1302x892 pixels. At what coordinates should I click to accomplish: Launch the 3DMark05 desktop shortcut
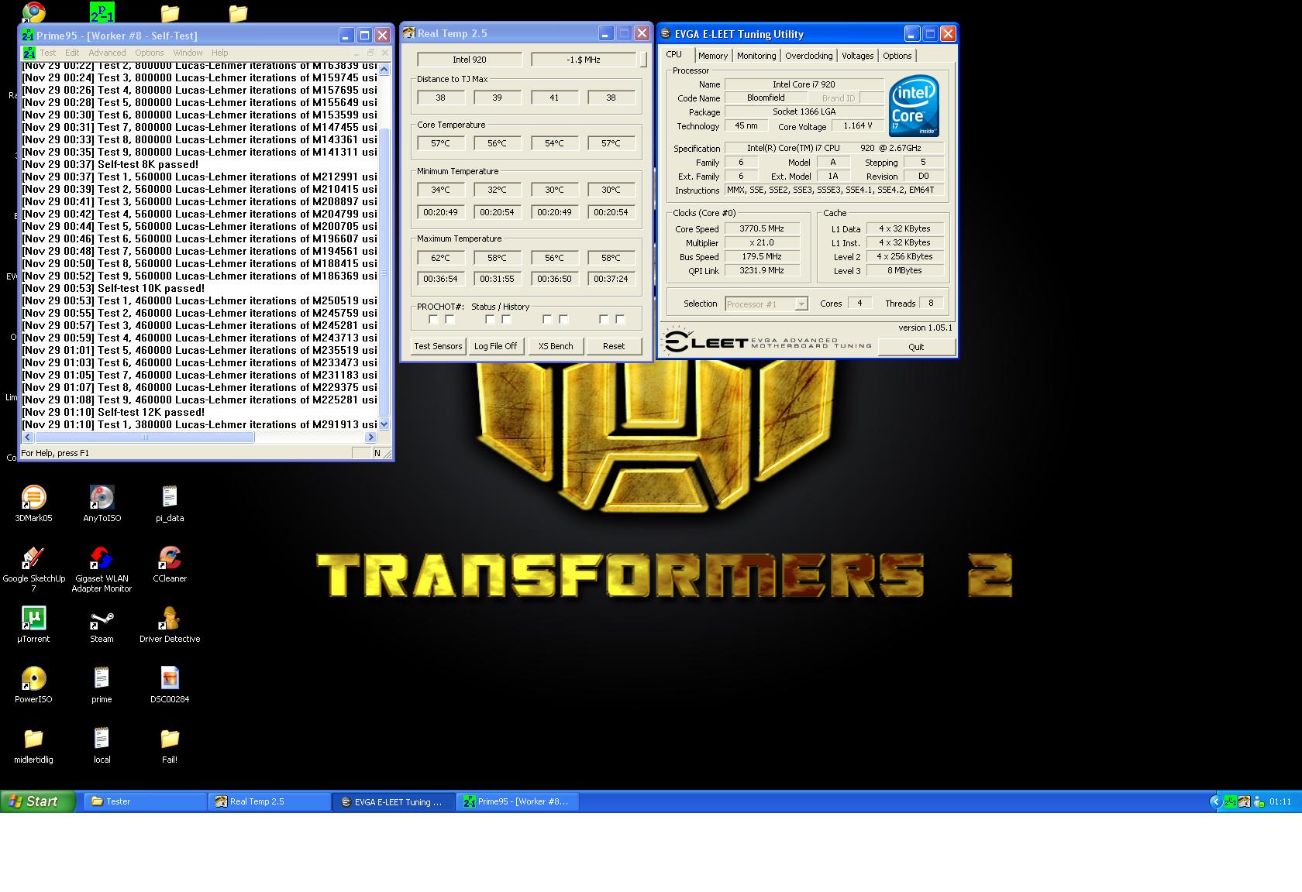click(x=33, y=503)
